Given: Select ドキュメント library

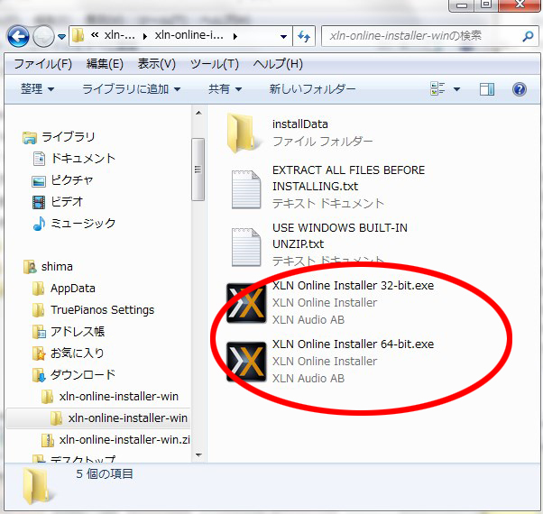Looking at the screenshot, I should click(83, 158).
